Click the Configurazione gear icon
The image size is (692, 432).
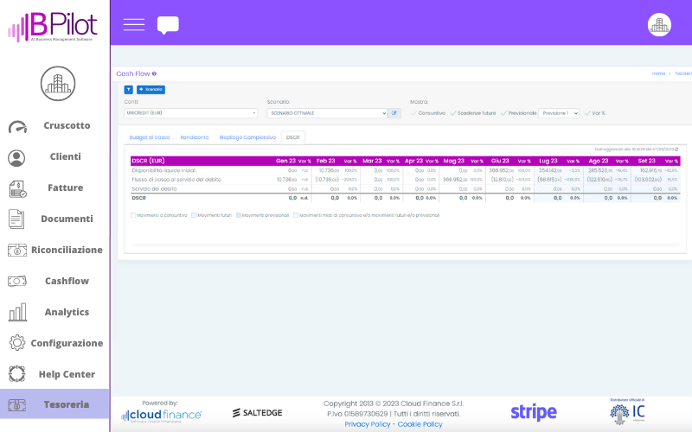tap(17, 342)
